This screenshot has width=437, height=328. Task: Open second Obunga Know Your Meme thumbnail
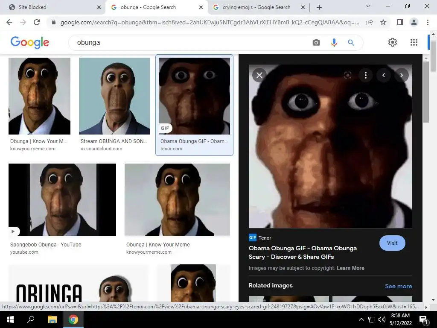click(x=177, y=199)
